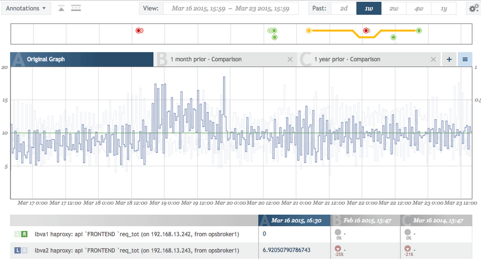
Task: Click the plus icon to add a comparison
Action: click(449, 59)
